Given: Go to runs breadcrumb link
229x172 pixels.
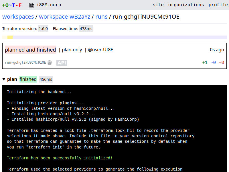Looking at the screenshot, I should (x=101, y=17).
